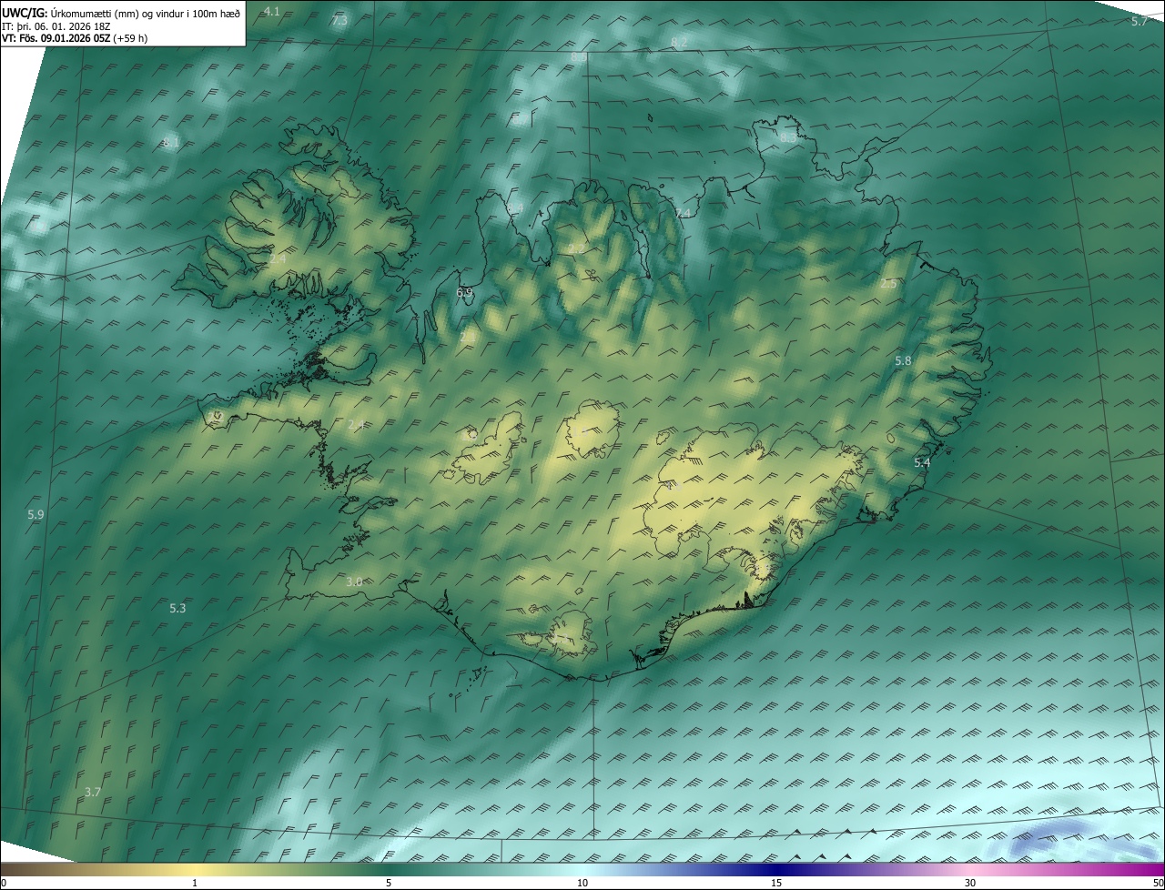The height and width of the screenshot is (890, 1165).
Task: Click the "5.7" value label on the map
Action: coord(1140,21)
